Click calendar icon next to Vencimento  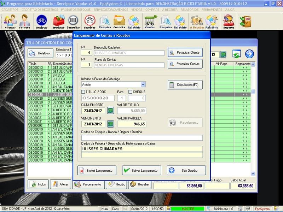coord(110,124)
